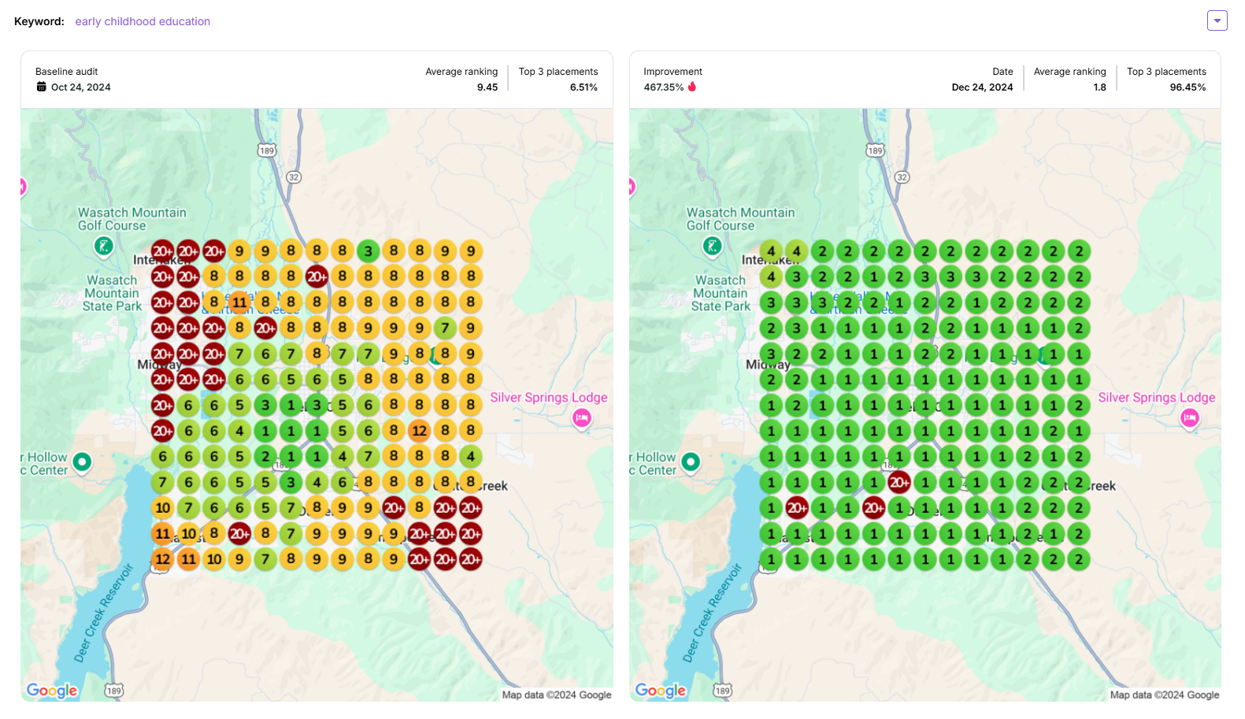Open the "early childhood education" keyword link
The height and width of the screenshot is (719, 1245).
143,21
